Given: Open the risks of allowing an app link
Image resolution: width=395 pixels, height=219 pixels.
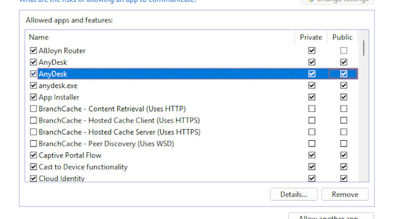Looking at the screenshot, I should [108, 1].
